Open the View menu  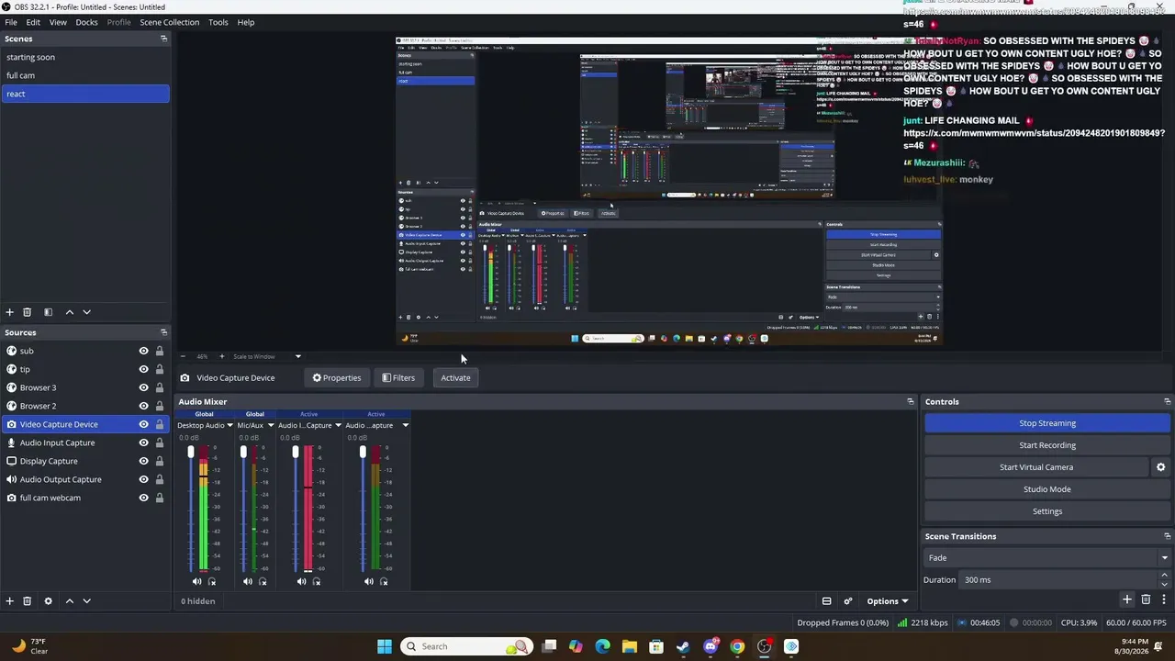point(58,22)
